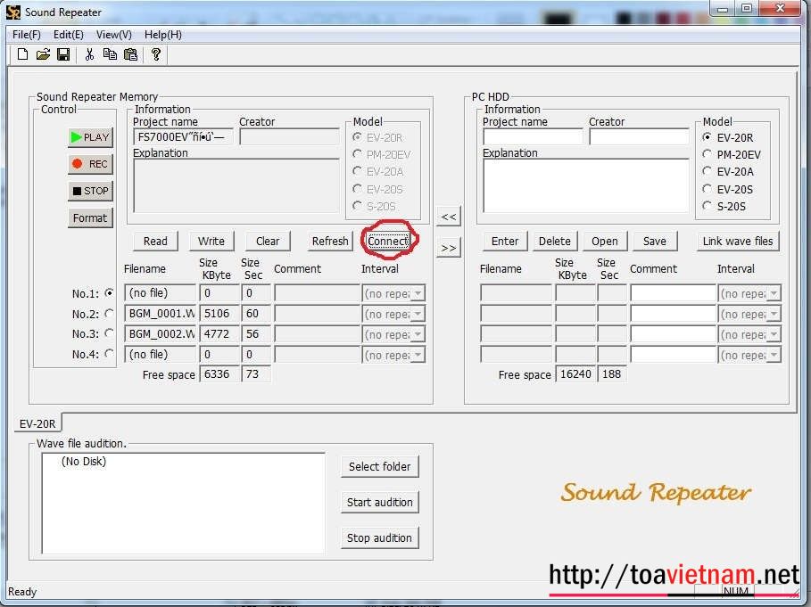Click the PC HDD Creator field
This screenshot has height=607, width=811.
pyautogui.click(x=640, y=136)
